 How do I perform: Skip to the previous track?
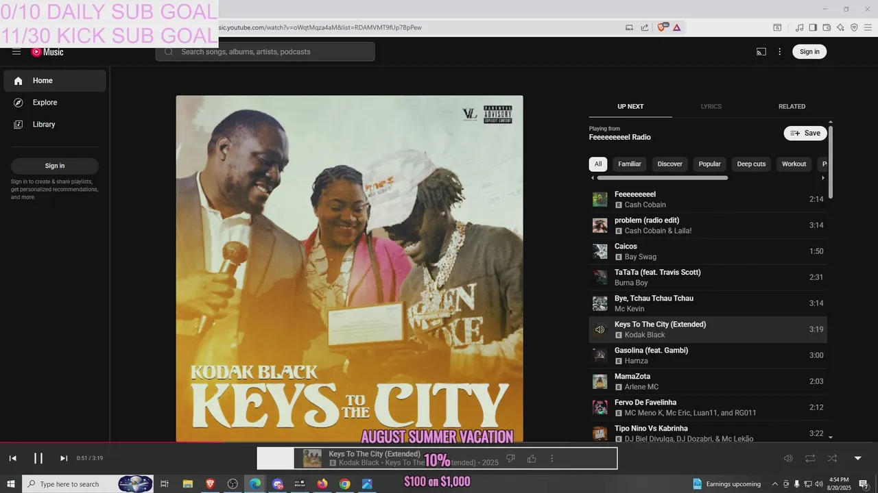tap(12, 458)
